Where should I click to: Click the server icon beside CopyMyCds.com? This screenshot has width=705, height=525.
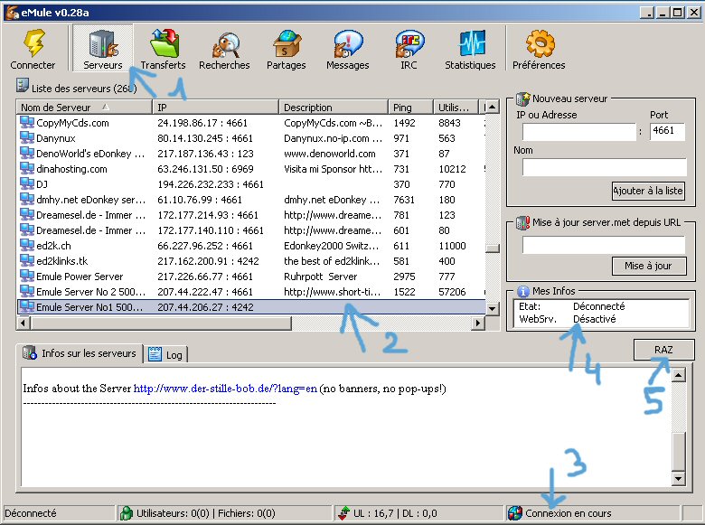[x=27, y=122]
